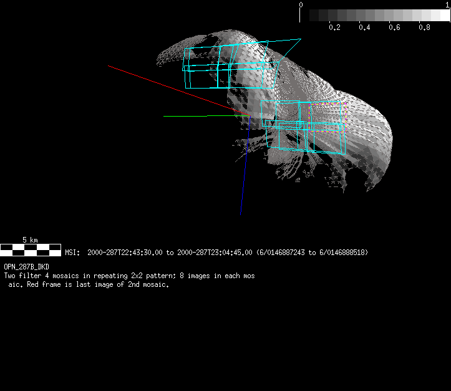The image size is (451, 391).
Task: Click the "5 km" scale label
Action: (30, 240)
